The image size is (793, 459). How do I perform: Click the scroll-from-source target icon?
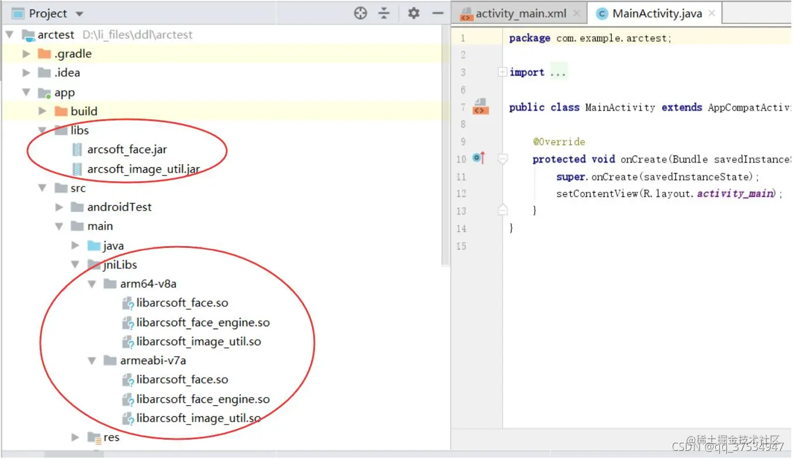pos(361,13)
